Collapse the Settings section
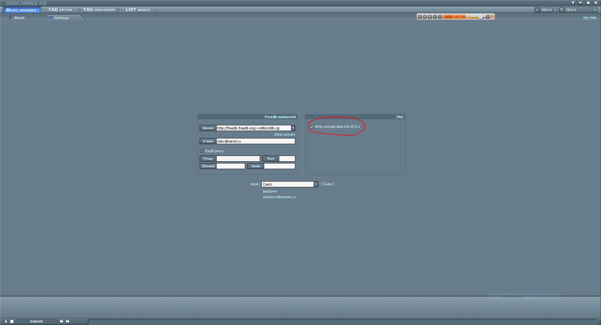 pyautogui.click(x=62, y=18)
